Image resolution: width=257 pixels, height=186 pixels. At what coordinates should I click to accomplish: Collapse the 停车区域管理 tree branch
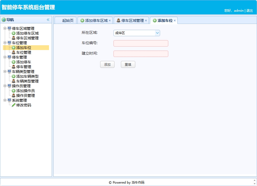(x=5, y=28)
